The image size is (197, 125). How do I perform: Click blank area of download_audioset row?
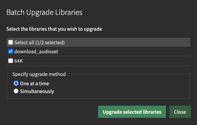[x=124, y=51]
